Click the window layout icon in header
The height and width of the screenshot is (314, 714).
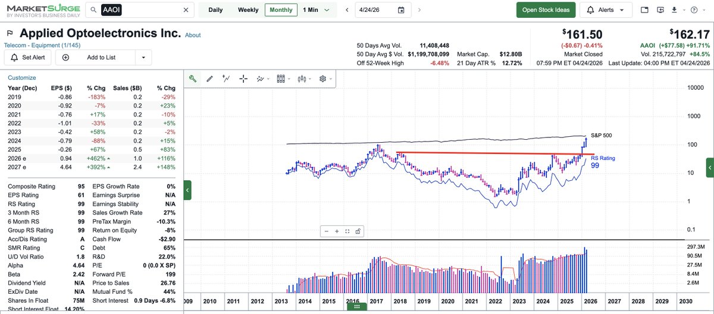645,10
